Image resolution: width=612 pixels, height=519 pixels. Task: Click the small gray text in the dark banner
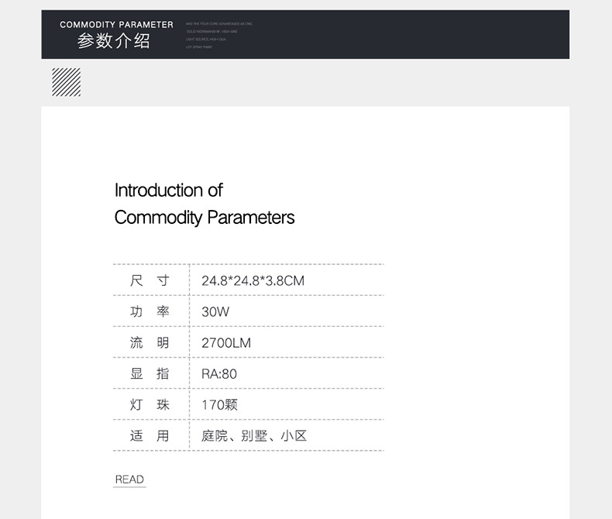[219, 36]
